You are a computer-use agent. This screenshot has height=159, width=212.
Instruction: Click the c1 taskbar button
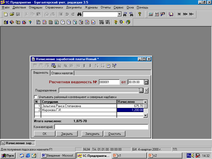point(129,156)
